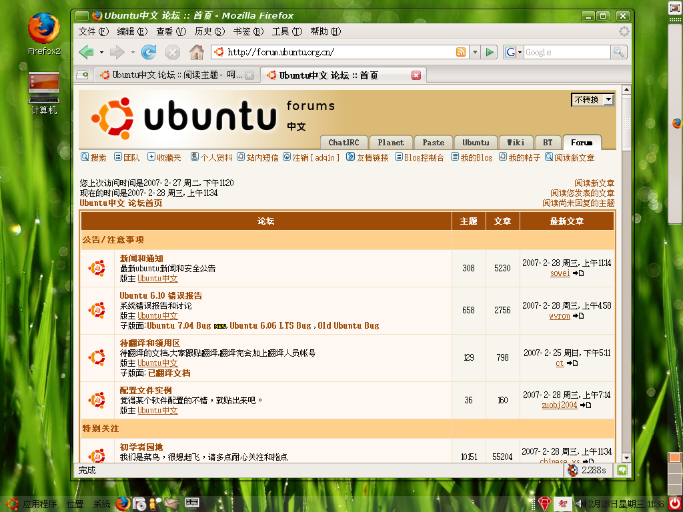683x512 pixels.
Task: Open the 查看 menu
Action: 171,31
